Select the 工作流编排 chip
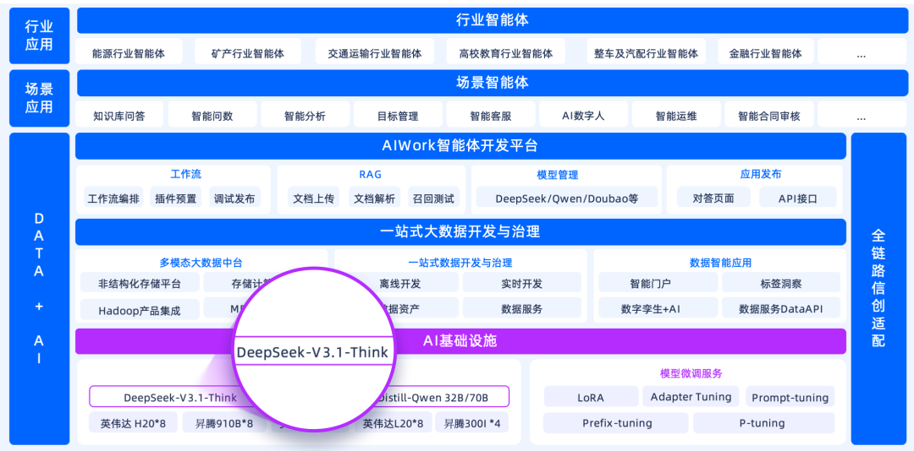This screenshot has height=451, width=914. point(113,198)
